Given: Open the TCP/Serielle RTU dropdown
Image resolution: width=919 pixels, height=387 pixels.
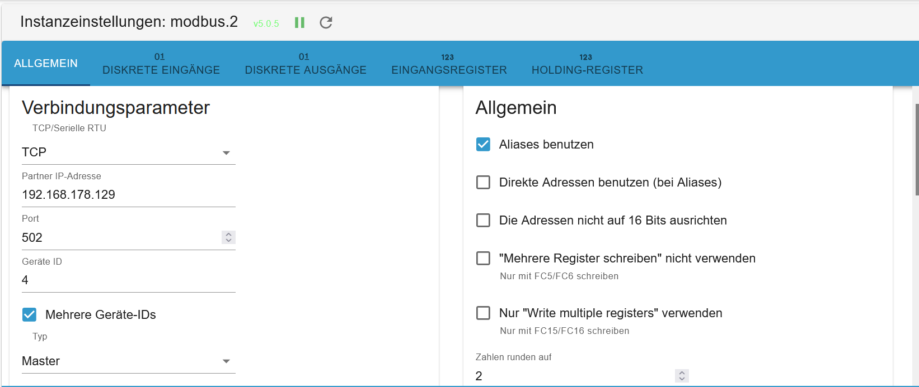Looking at the screenshot, I should click(x=129, y=152).
